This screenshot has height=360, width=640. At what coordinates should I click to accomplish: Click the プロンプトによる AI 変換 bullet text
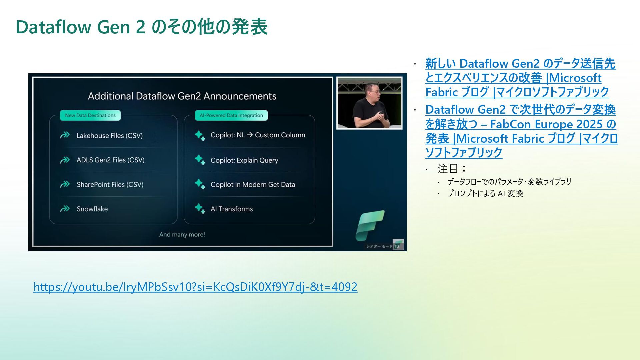pos(485,194)
